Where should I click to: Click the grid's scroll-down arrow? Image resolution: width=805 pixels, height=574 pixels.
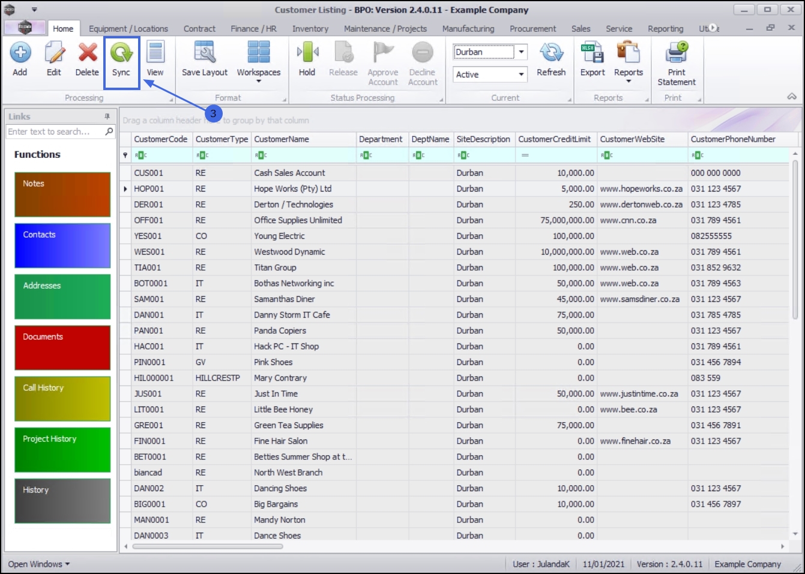tap(795, 534)
